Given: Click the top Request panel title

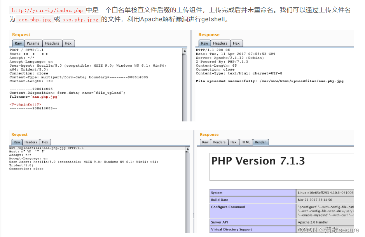Looking at the screenshot, I should pos(21,35).
